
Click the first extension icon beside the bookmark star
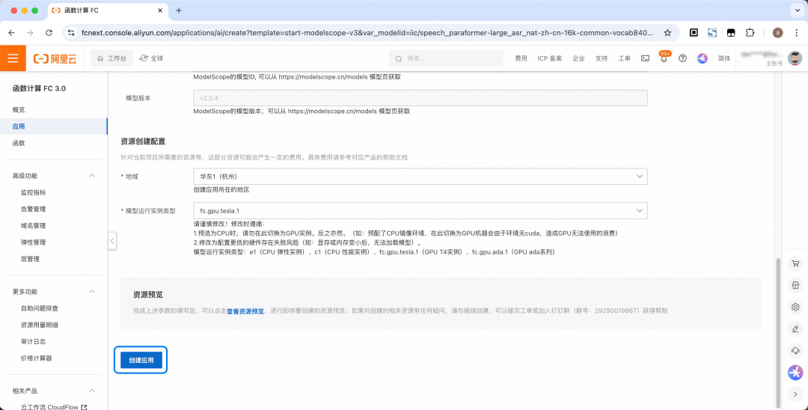click(x=694, y=32)
